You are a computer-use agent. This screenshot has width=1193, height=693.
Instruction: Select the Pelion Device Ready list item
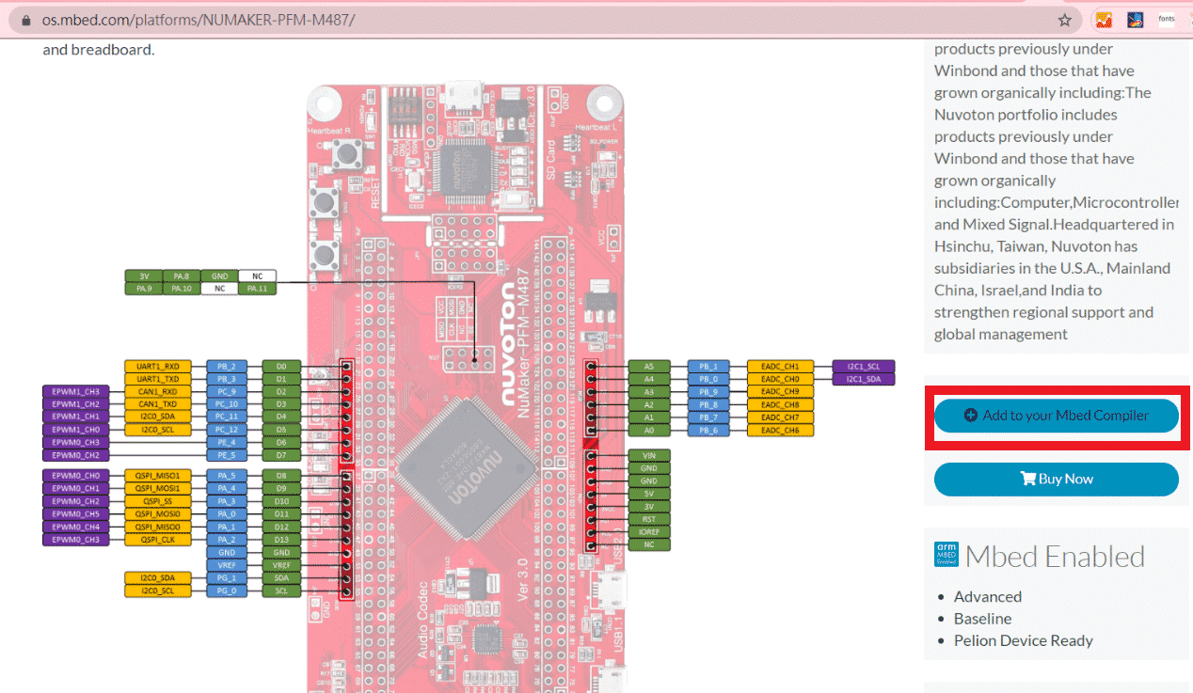(x=1024, y=640)
